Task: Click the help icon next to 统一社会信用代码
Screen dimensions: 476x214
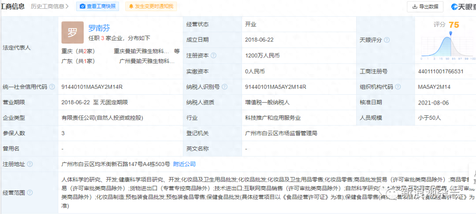Action: (x=52, y=87)
